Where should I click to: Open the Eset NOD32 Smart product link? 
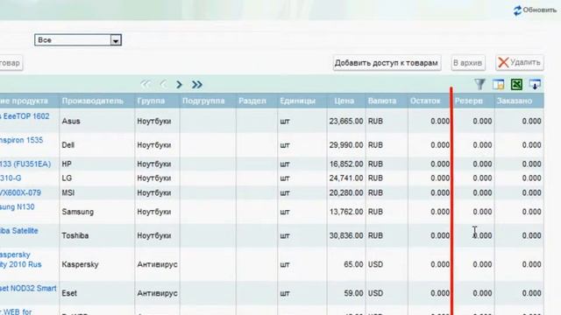point(28,289)
